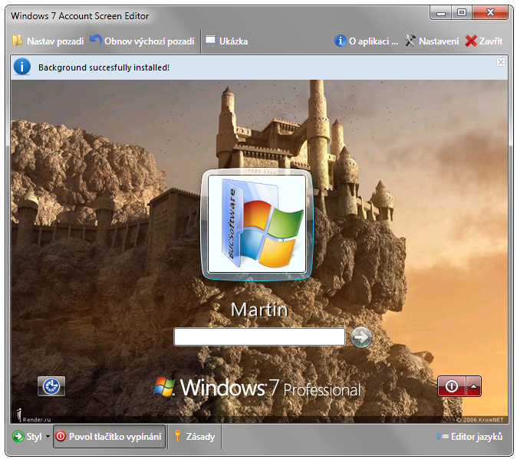Open Nastavení tools icon
This screenshot has width=517, height=459.
coord(410,41)
